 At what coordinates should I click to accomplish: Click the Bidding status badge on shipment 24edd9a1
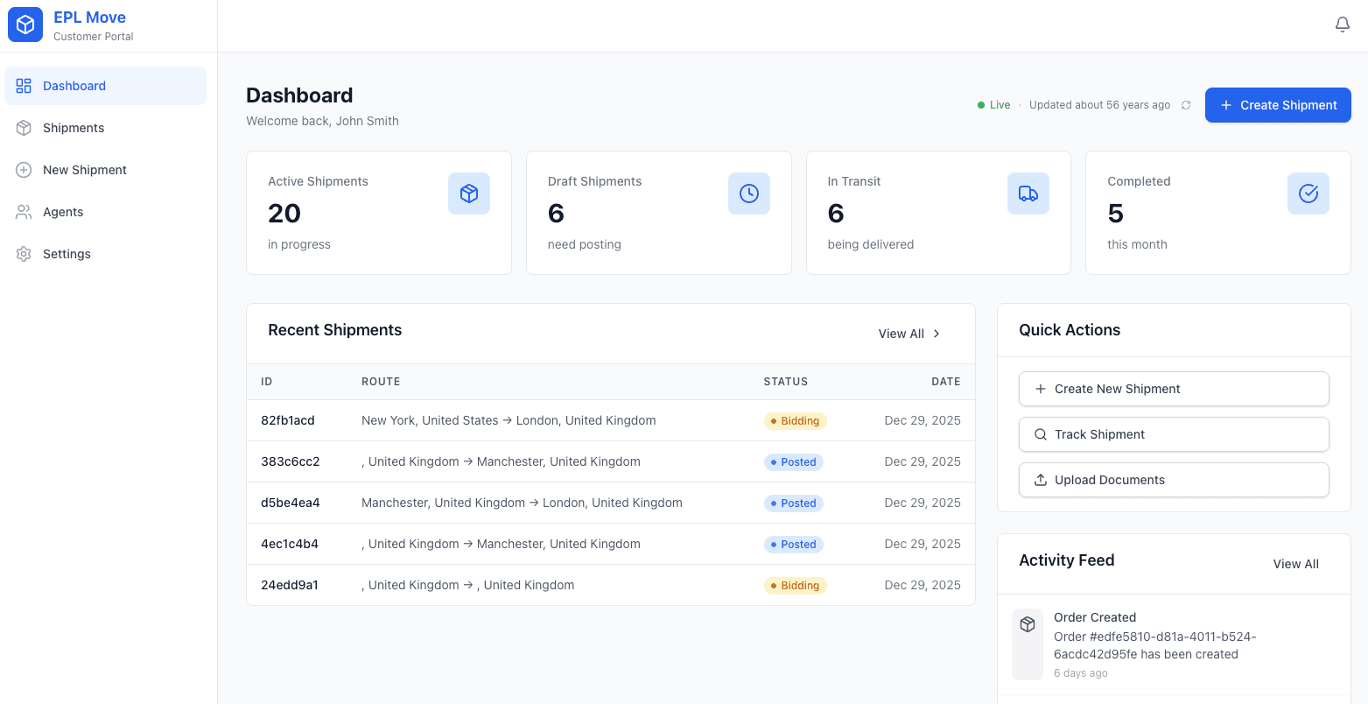pyautogui.click(x=795, y=585)
